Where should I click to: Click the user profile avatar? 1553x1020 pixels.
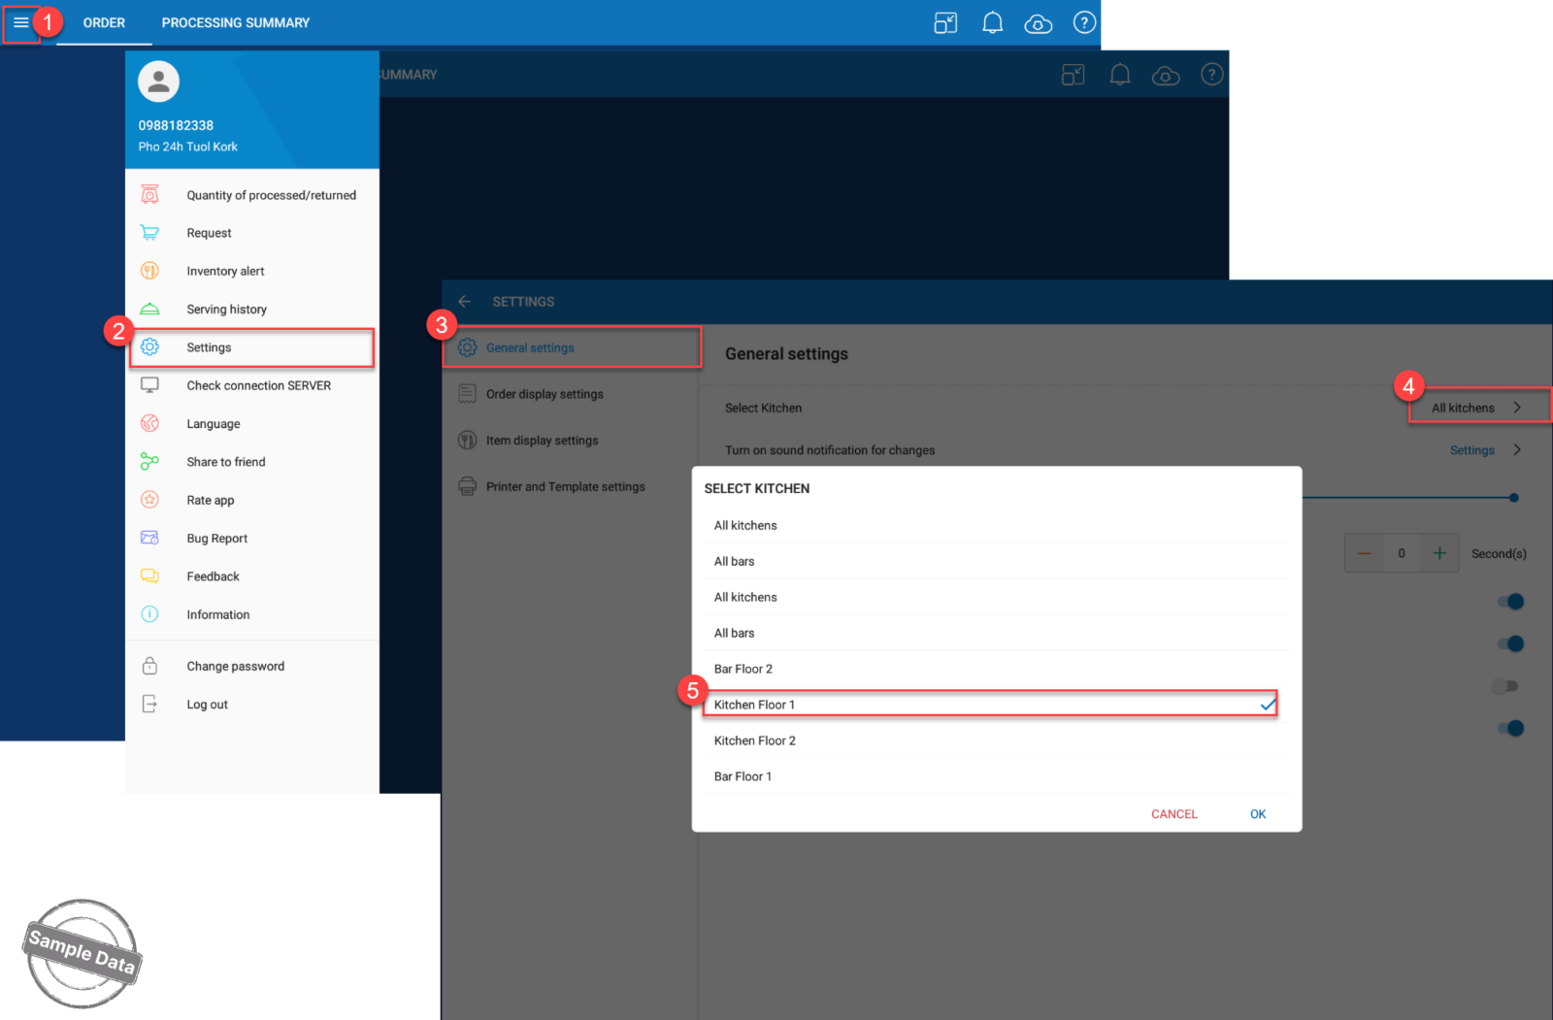[158, 82]
